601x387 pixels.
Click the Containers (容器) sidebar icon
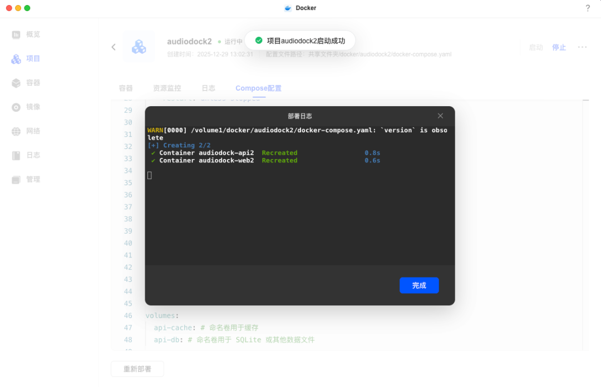pyautogui.click(x=16, y=83)
